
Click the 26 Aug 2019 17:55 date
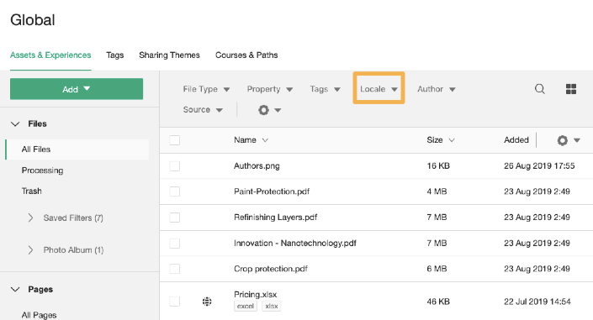[539, 165]
